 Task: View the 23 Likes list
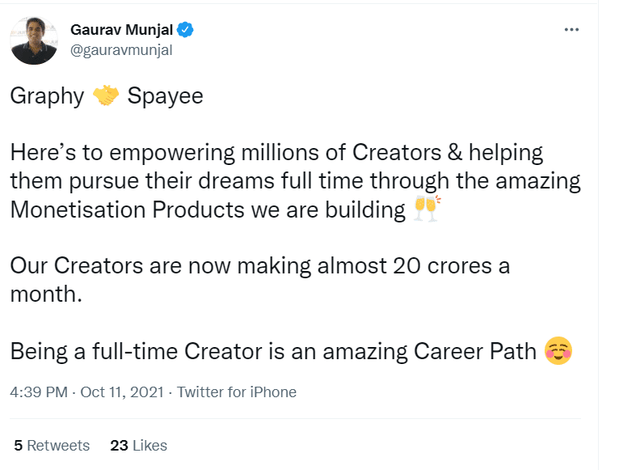click(138, 445)
